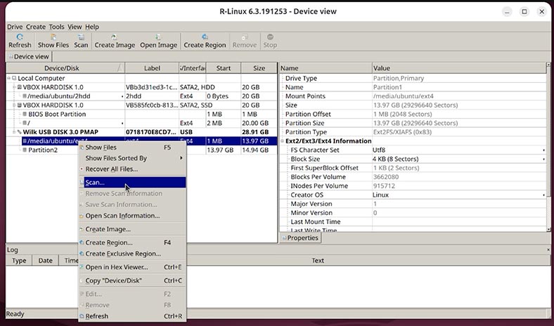554x326 pixels.
Task: Click the Refresh toolbar icon
Action: point(20,37)
